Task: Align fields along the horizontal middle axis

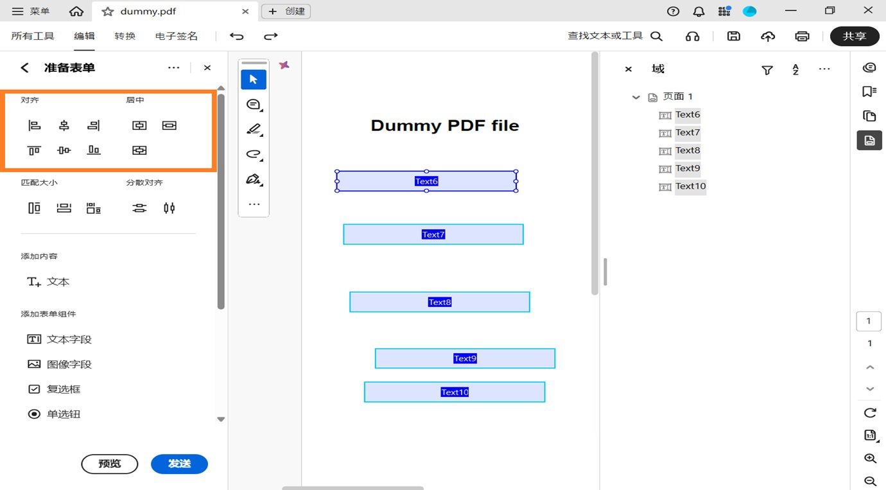Action: [64, 150]
